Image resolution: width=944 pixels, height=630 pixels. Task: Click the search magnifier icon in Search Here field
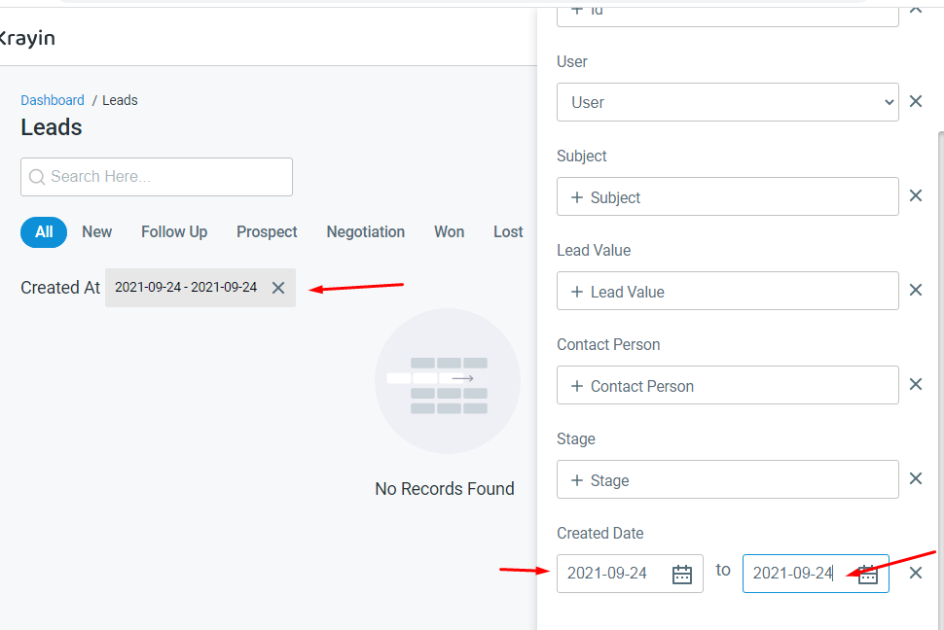[36, 177]
